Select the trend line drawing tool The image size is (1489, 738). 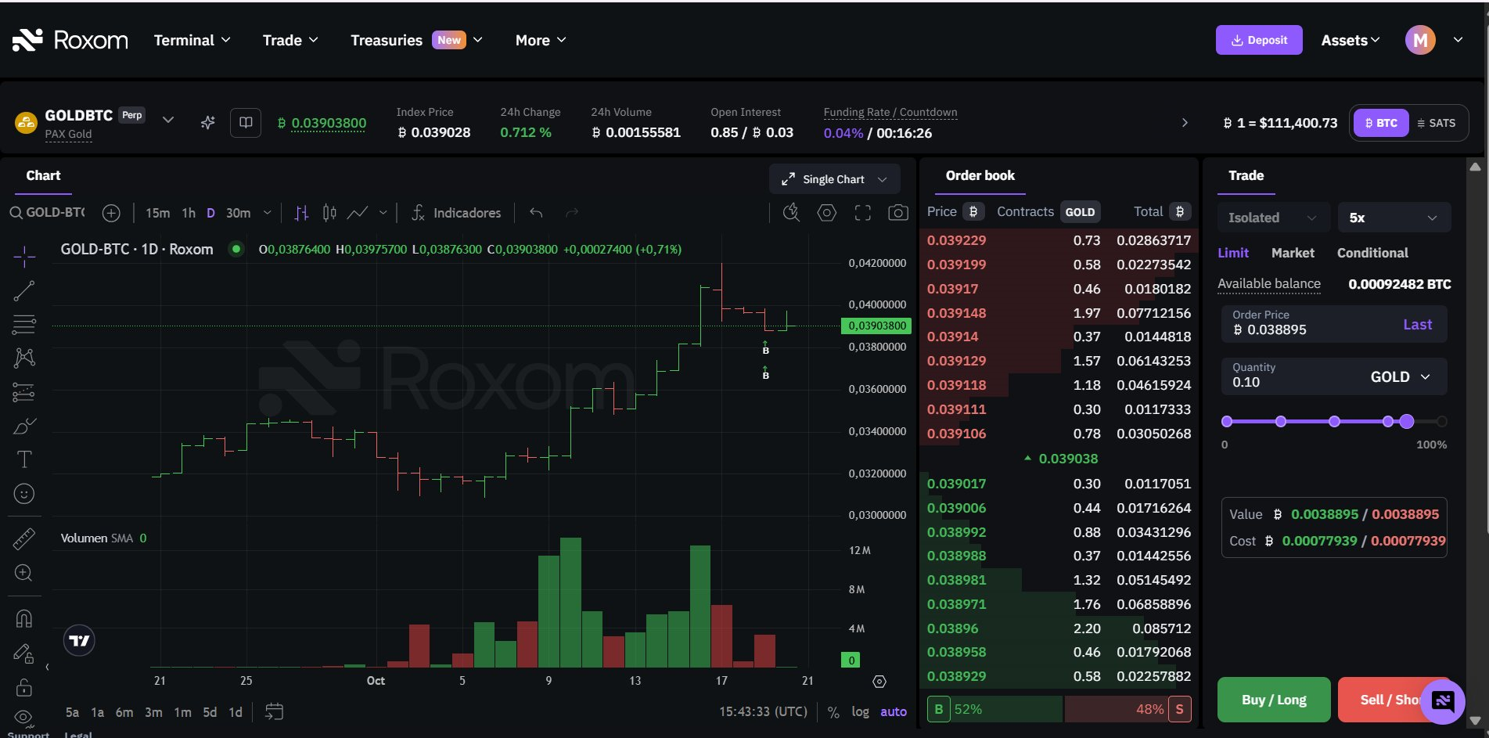[24, 291]
